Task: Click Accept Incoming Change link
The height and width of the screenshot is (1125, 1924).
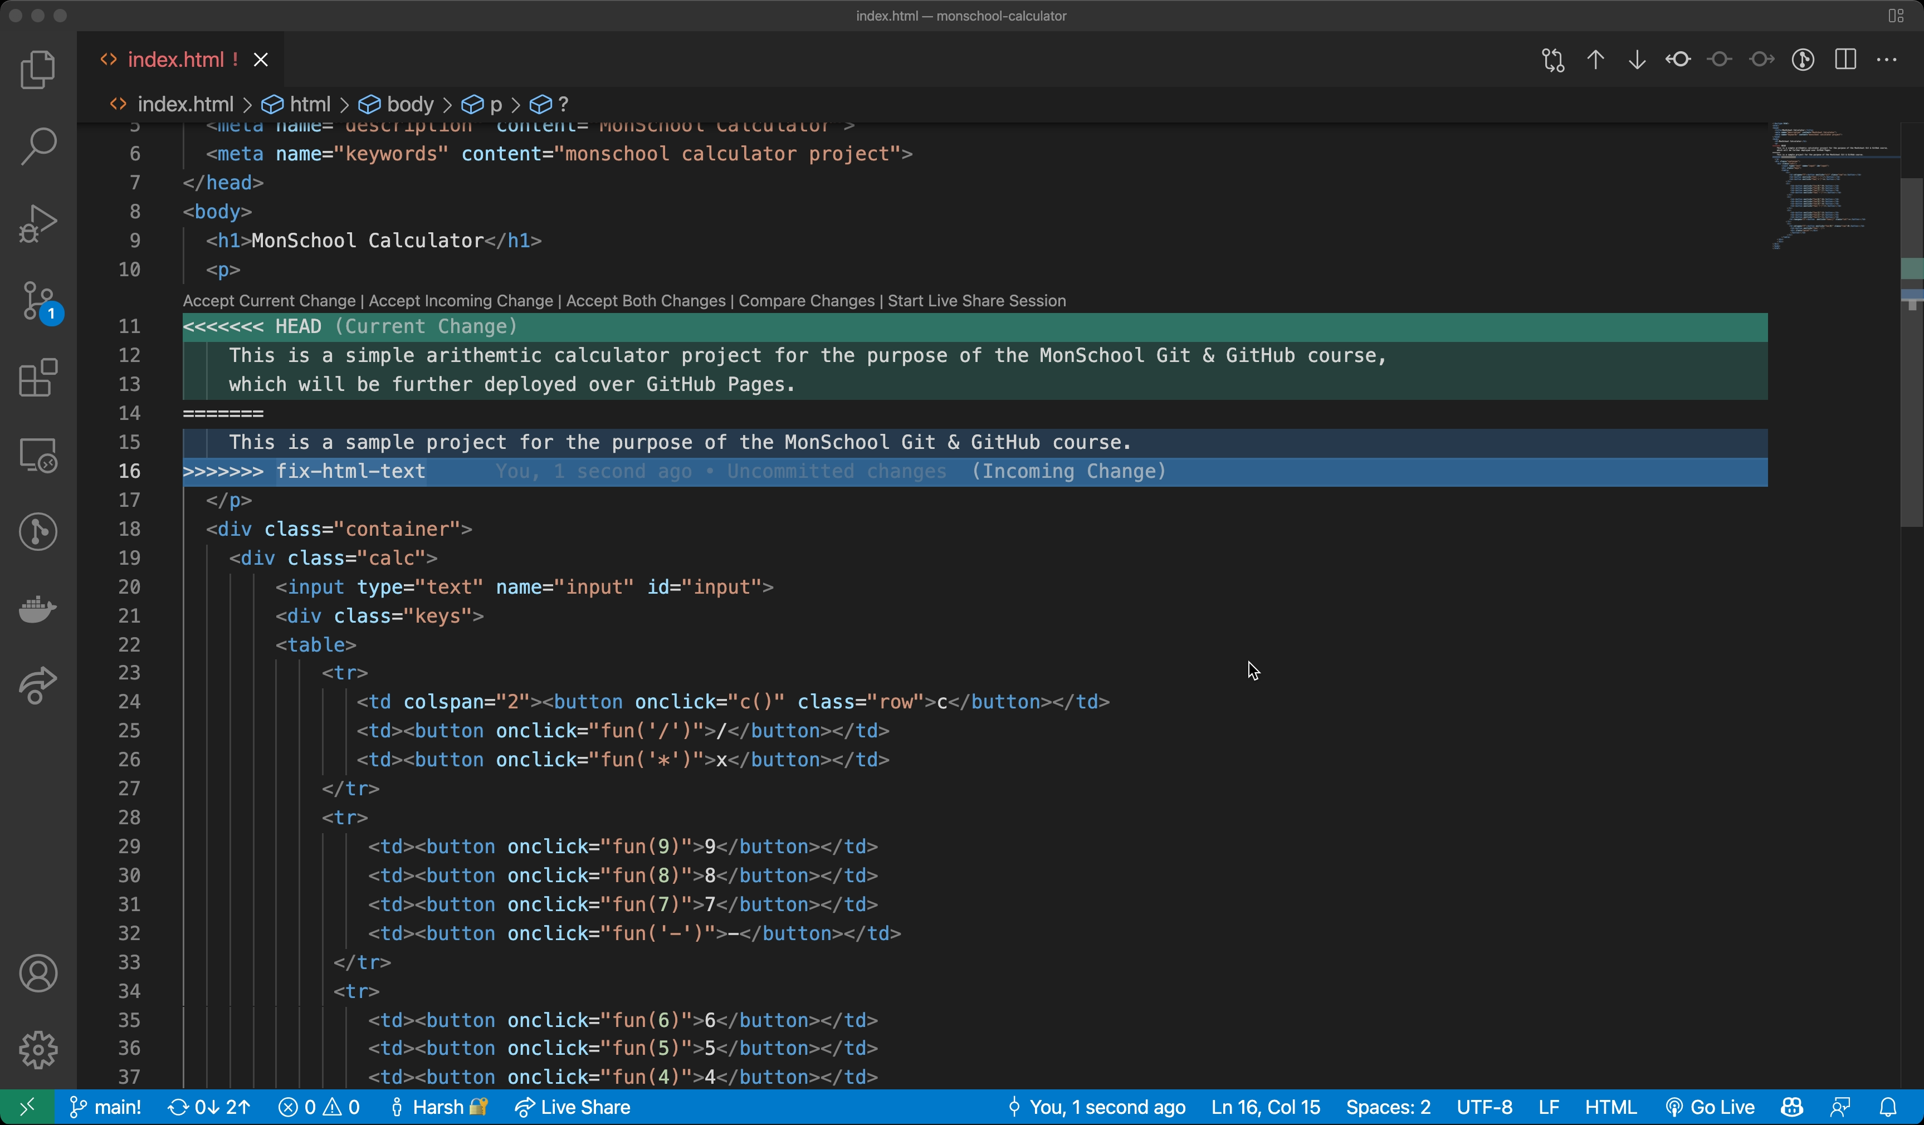Action: 462,300
